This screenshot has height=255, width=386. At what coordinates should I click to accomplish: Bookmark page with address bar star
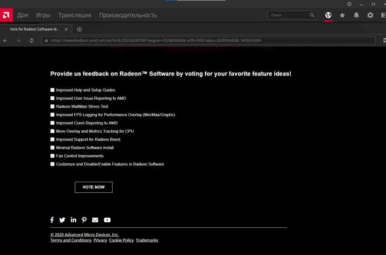coord(46,41)
